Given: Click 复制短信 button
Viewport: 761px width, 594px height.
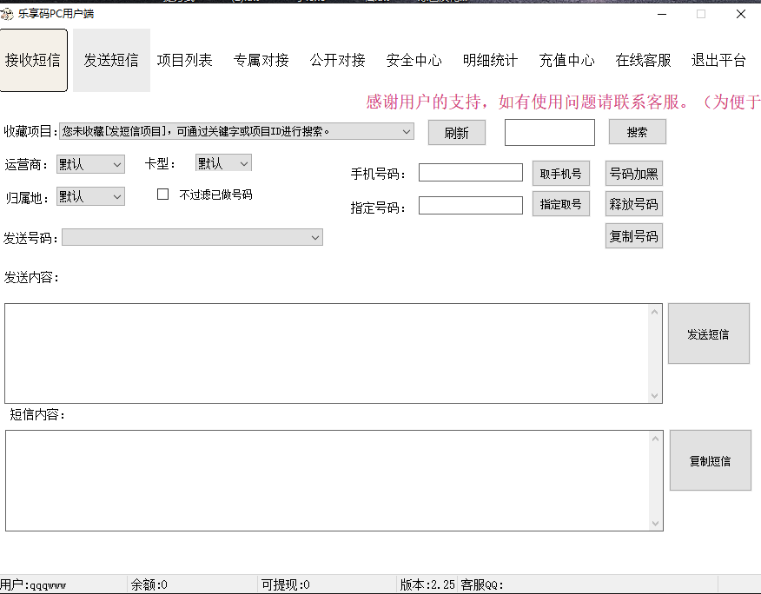Looking at the screenshot, I should pyautogui.click(x=711, y=460).
